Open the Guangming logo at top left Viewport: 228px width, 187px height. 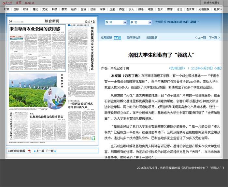click(x=7, y=3)
